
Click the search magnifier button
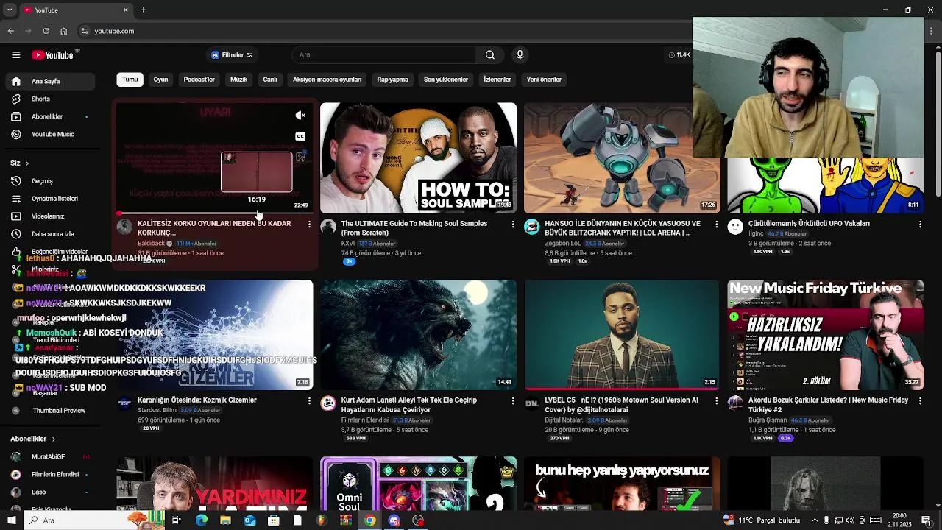490,55
